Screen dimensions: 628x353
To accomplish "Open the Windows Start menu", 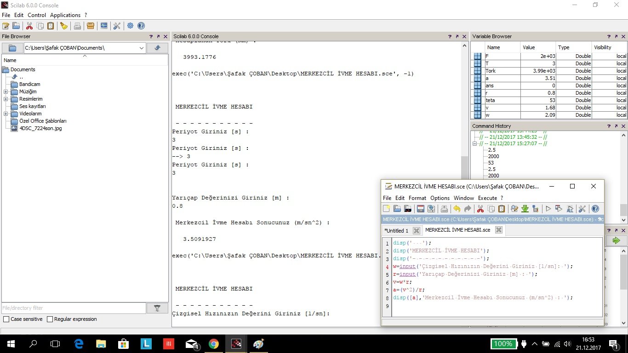I will (11, 344).
